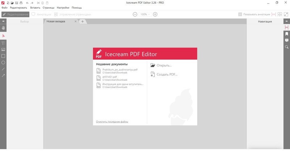Open page thumbnails in right sidebar
The image size is (290, 154).
click(x=287, y=28)
